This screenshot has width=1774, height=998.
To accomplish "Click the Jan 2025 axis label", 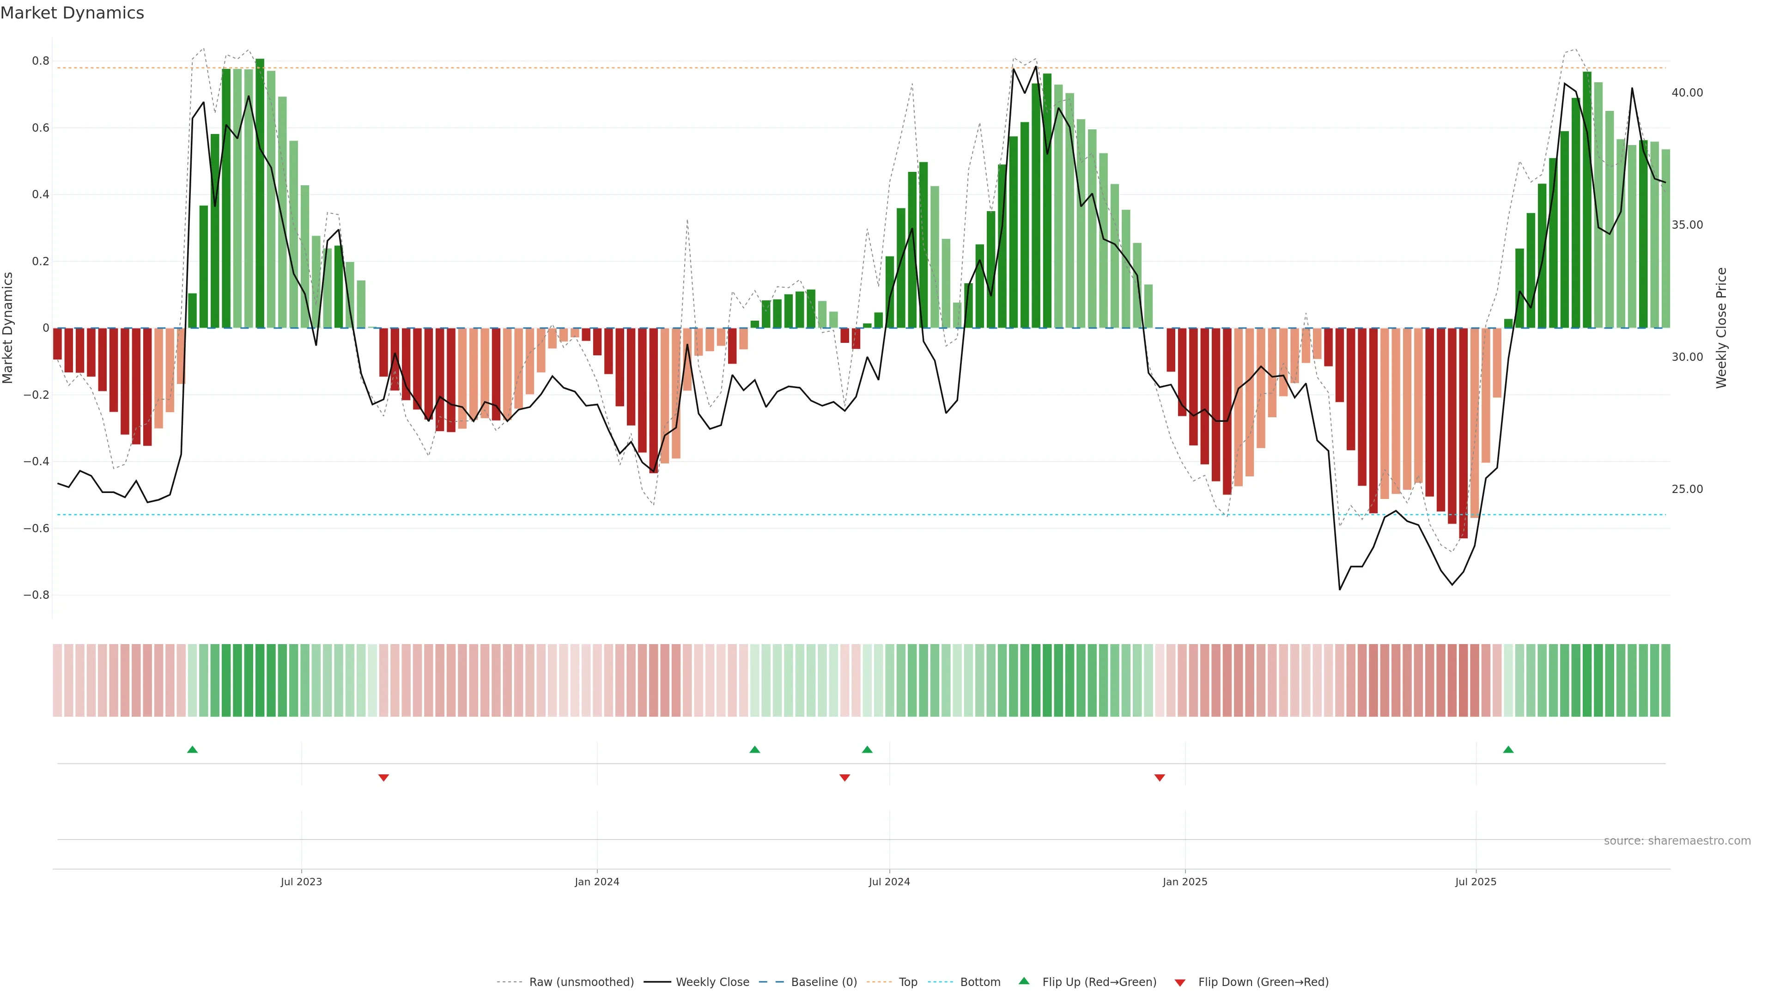I will pos(1185,882).
